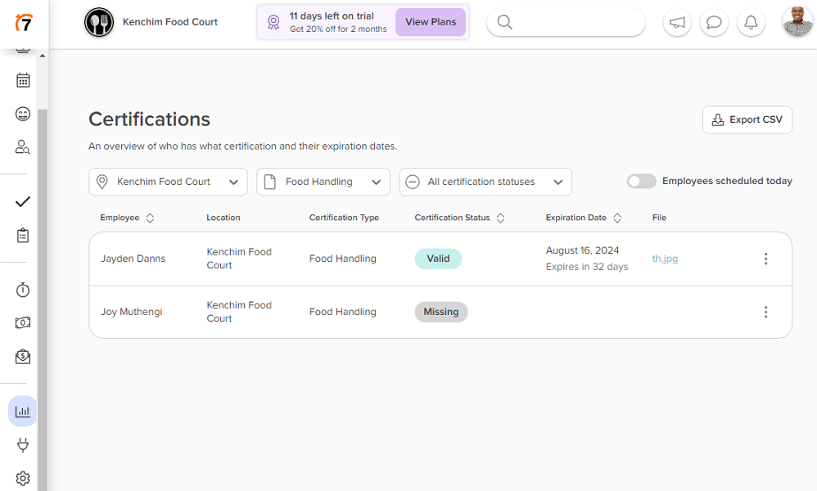The image size is (817, 491).
Task: Open the gear Settings icon in sidebar
Action: tap(23, 478)
